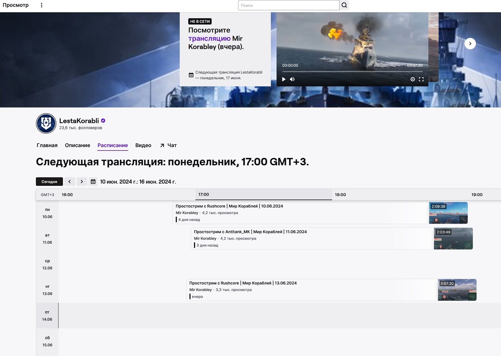Select the Расписание tab

(113, 145)
